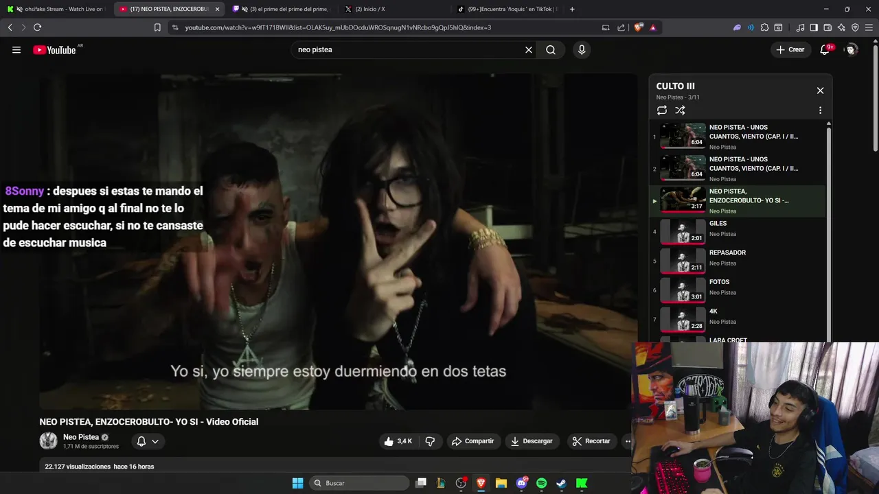Open Leo AI sparkle icon

tap(841, 27)
